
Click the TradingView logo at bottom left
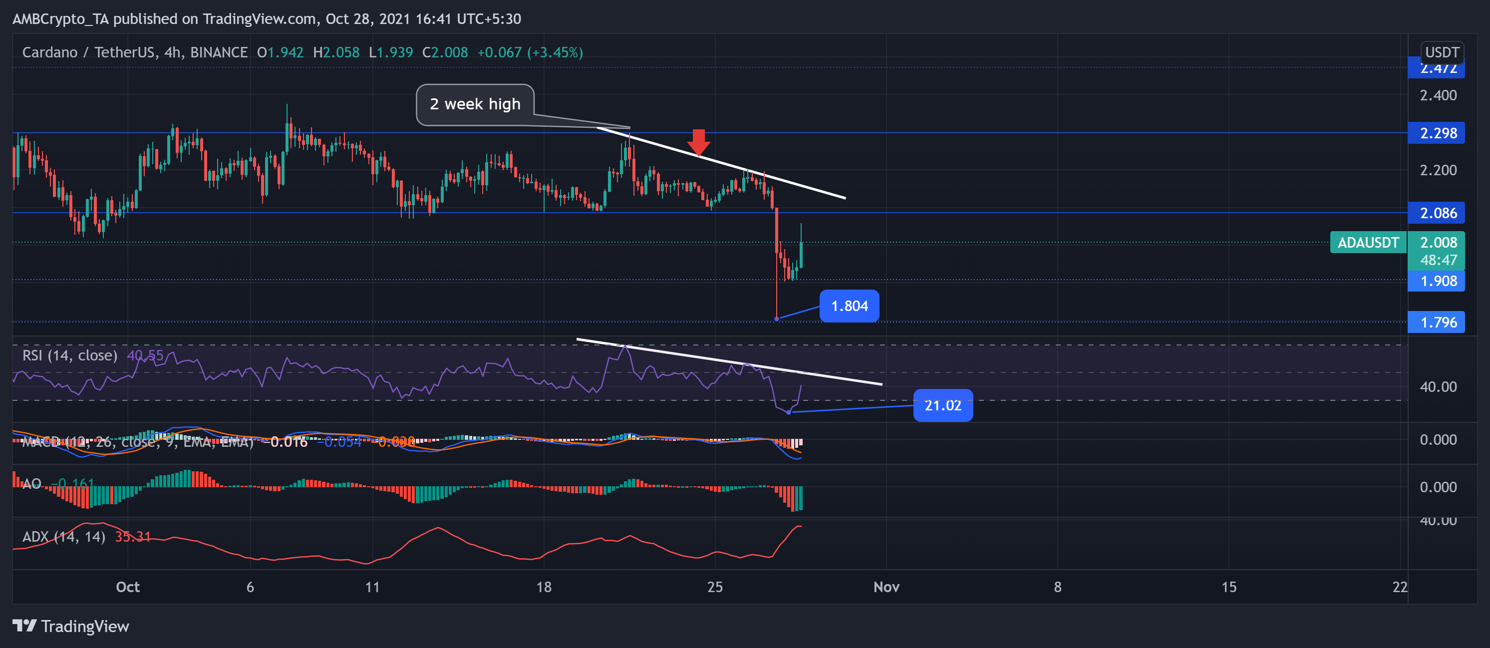pos(70,626)
